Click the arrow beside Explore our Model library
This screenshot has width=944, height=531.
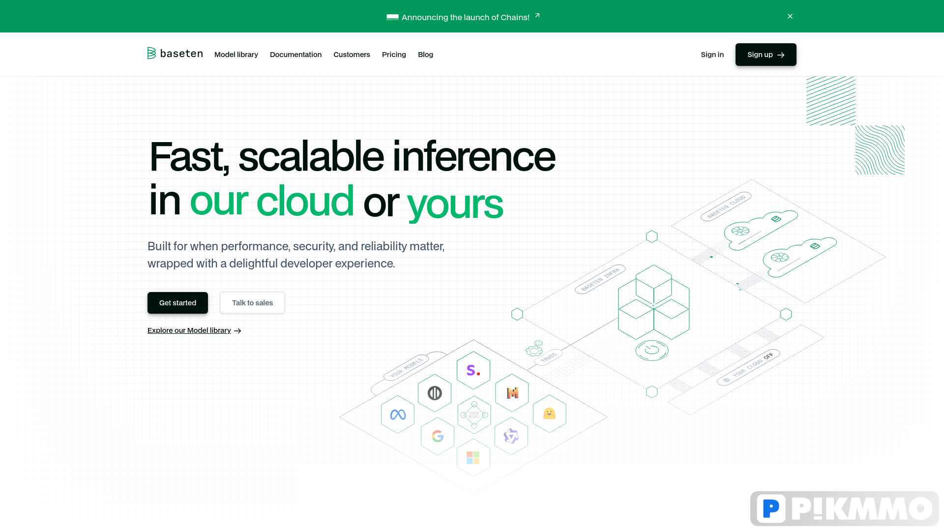pos(237,331)
